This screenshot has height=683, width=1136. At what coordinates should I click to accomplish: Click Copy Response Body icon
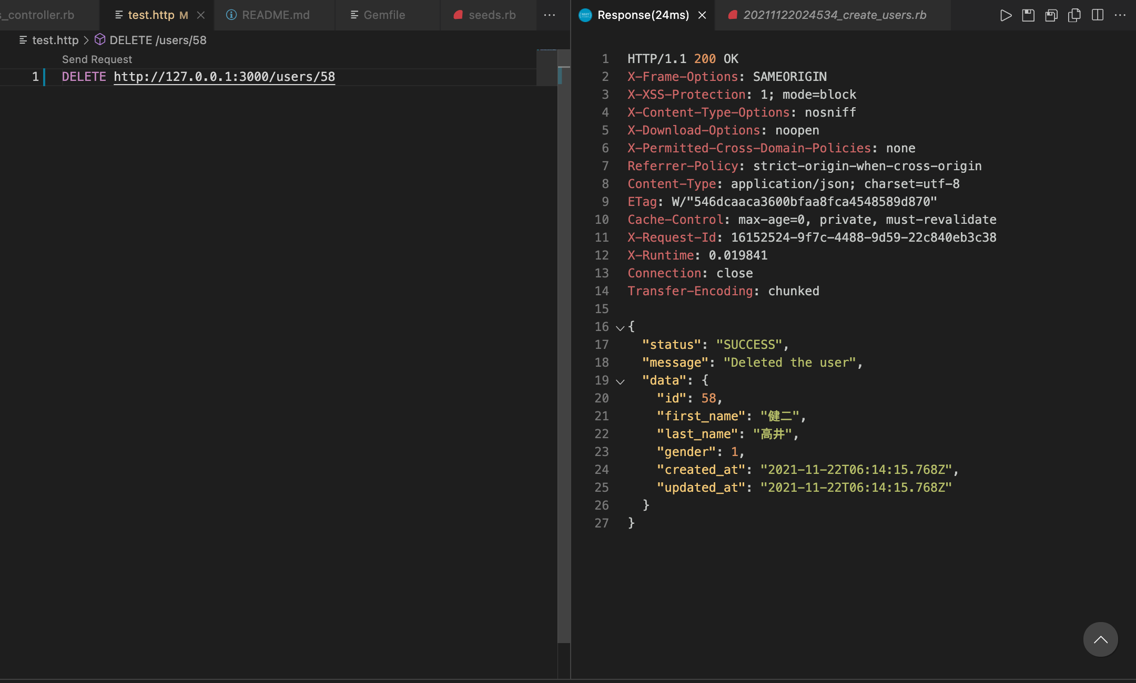(1074, 15)
